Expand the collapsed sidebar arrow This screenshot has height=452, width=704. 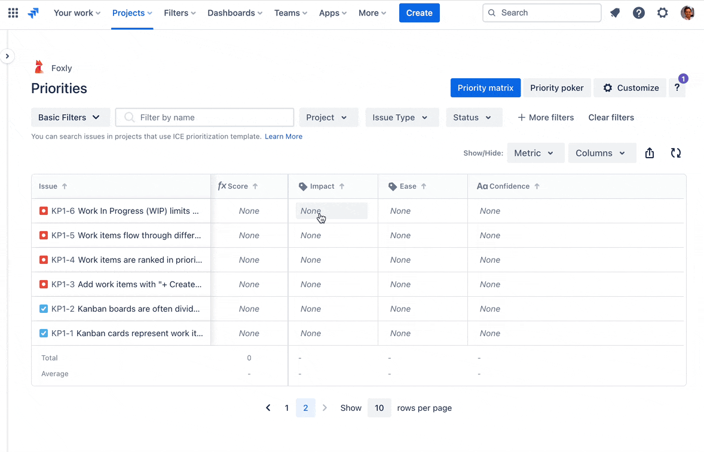click(x=7, y=56)
